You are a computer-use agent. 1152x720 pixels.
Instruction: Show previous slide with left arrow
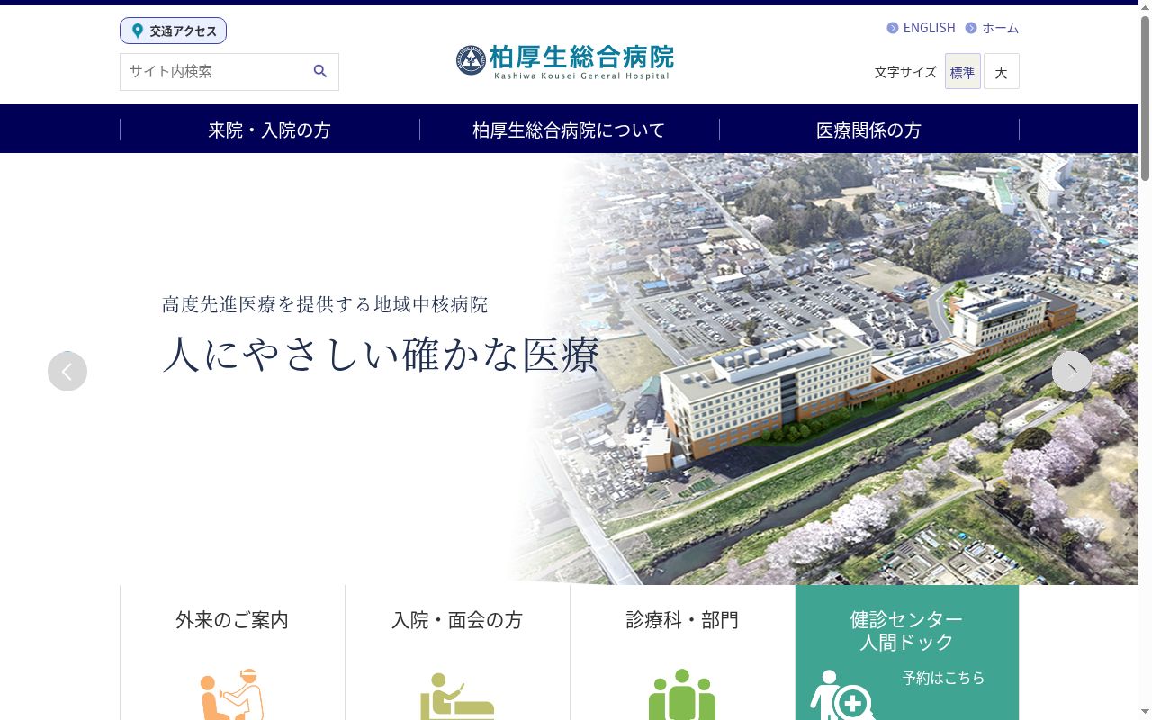(x=67, y=371)
